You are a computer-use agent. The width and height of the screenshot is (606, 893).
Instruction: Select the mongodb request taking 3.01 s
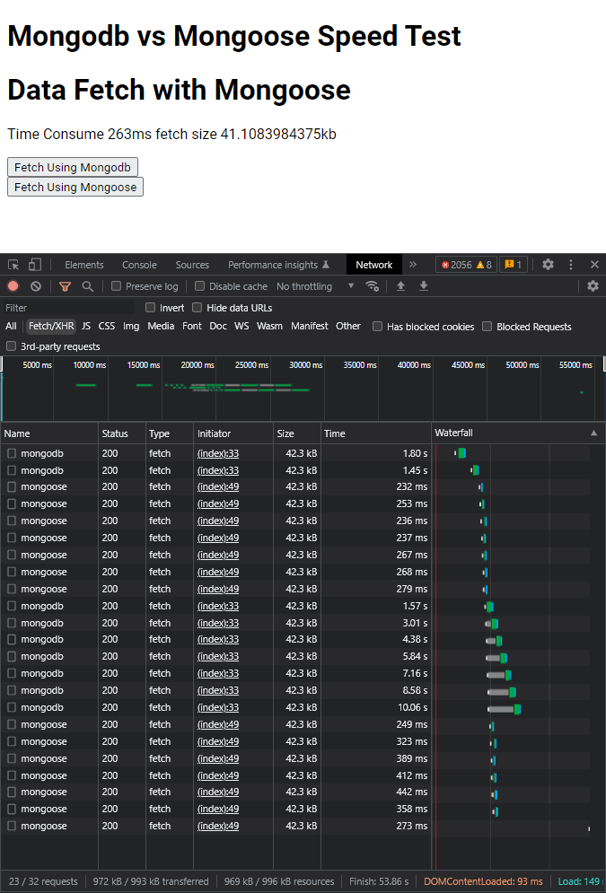[42, 623]
